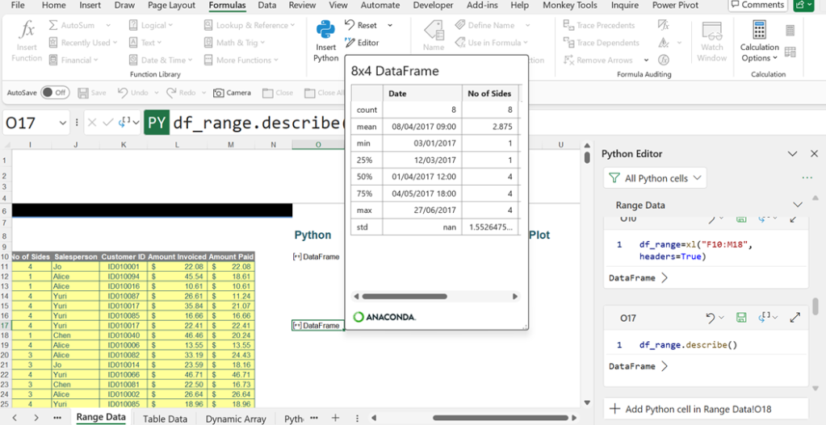Open the All Python cells filter dropdown
The height and width of the screenshot is (425, 826).
click(655, 178)
